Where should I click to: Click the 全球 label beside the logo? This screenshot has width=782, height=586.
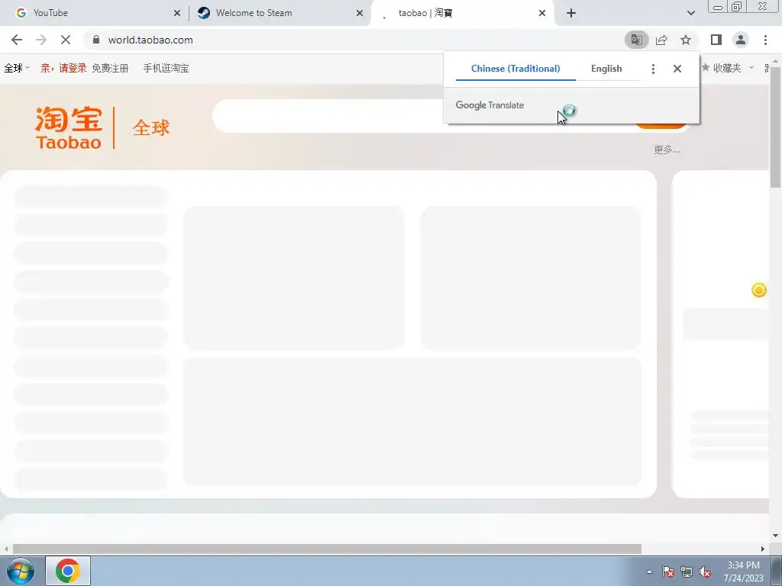[x=151, y=128]
